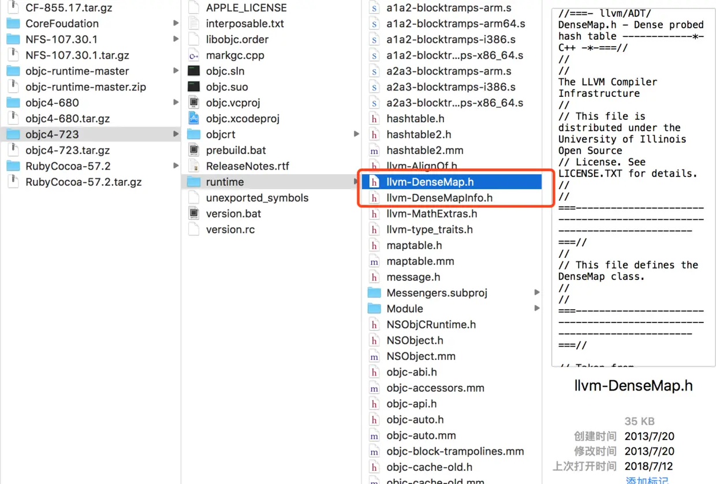
Task: Select CF-855.17.tar.gz archive name
Action: (69, 8)
